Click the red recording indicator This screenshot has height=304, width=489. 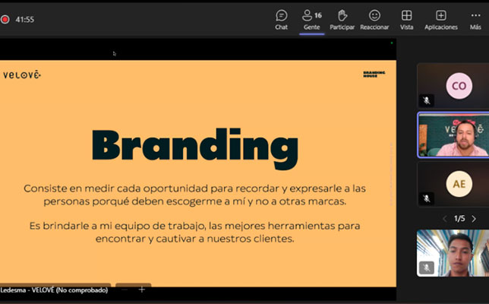5,19
